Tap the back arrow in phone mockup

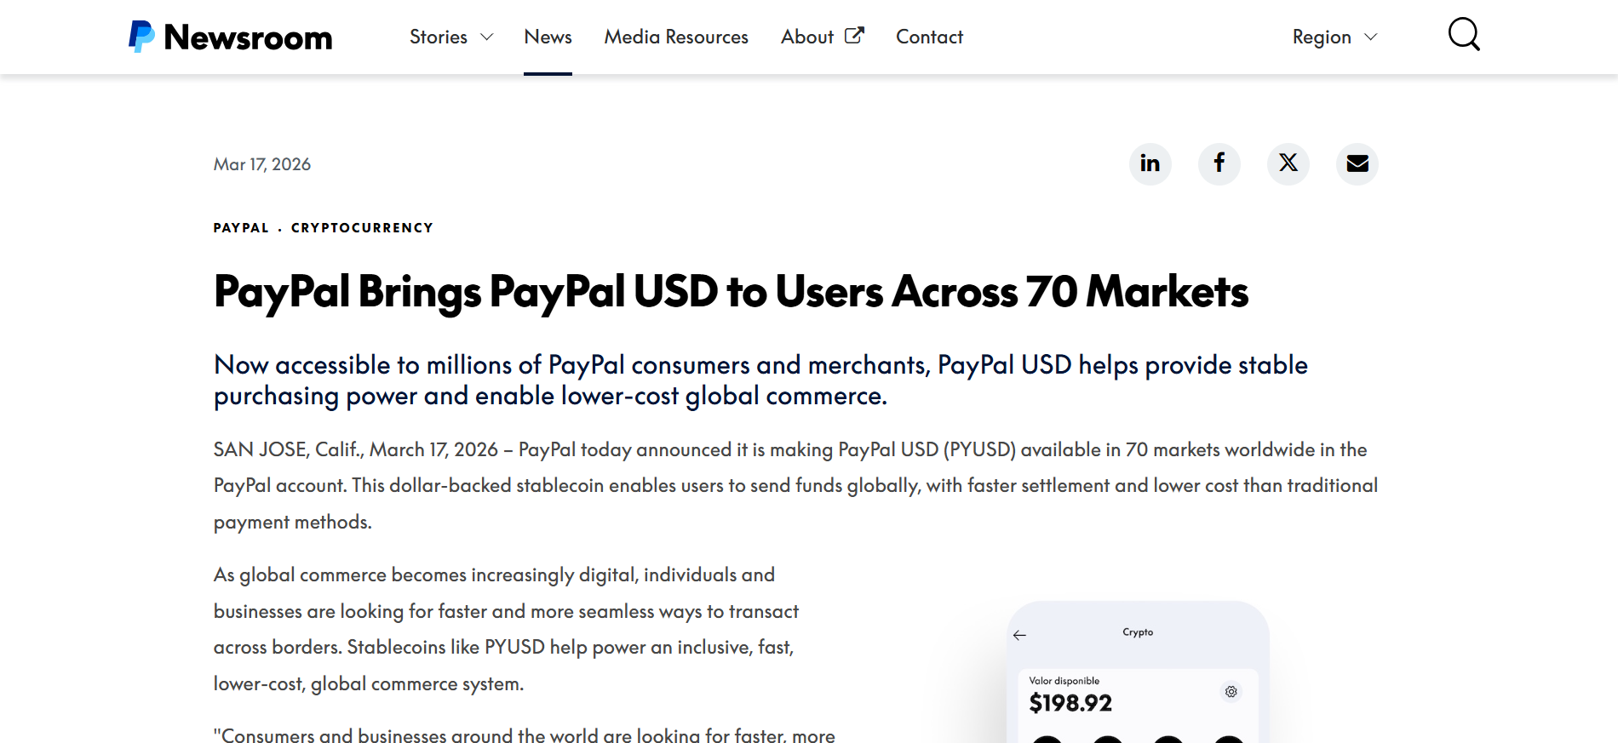(1019, 635)
